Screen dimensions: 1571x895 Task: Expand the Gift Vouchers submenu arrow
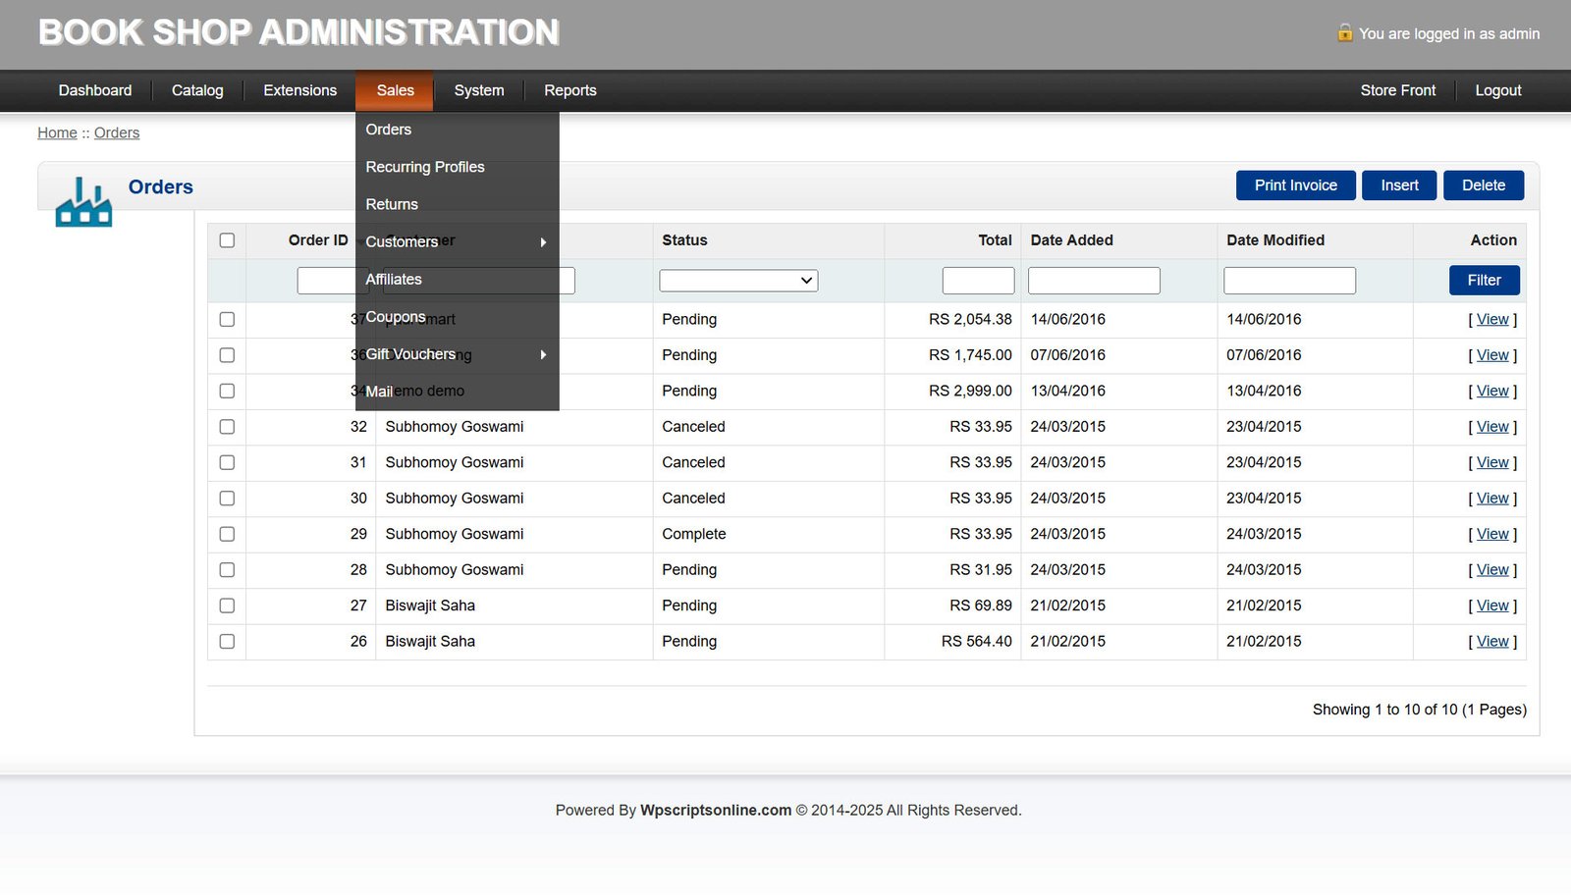click(543, 354)
